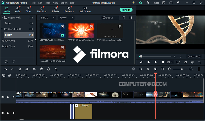Image resolution: width=205 pixels, height=121 pixels.
Task: Open the File menu
Action: tap(34, 3)
